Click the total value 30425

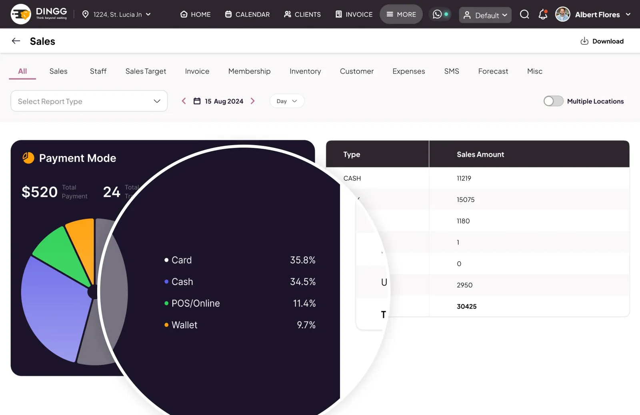[x=466, y=307]
